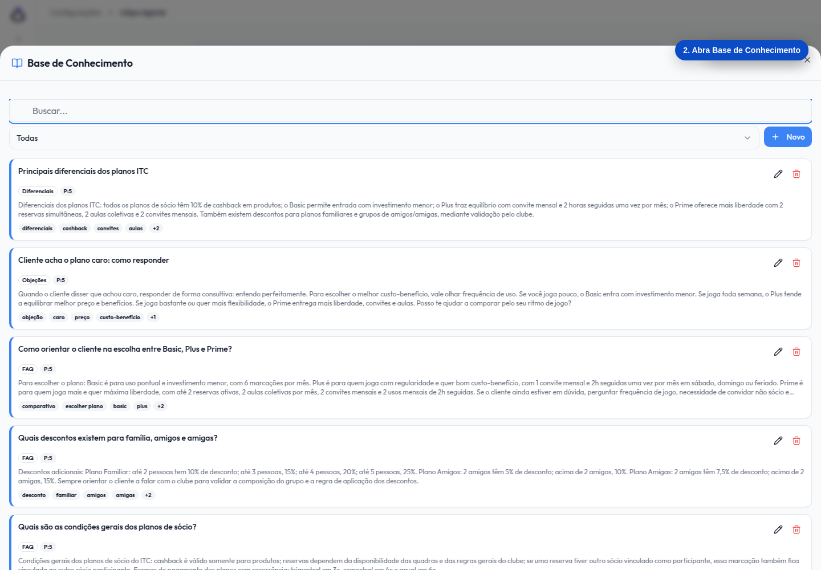Edit the 'Cliente acha o plano caro' entry

(778, 263)
